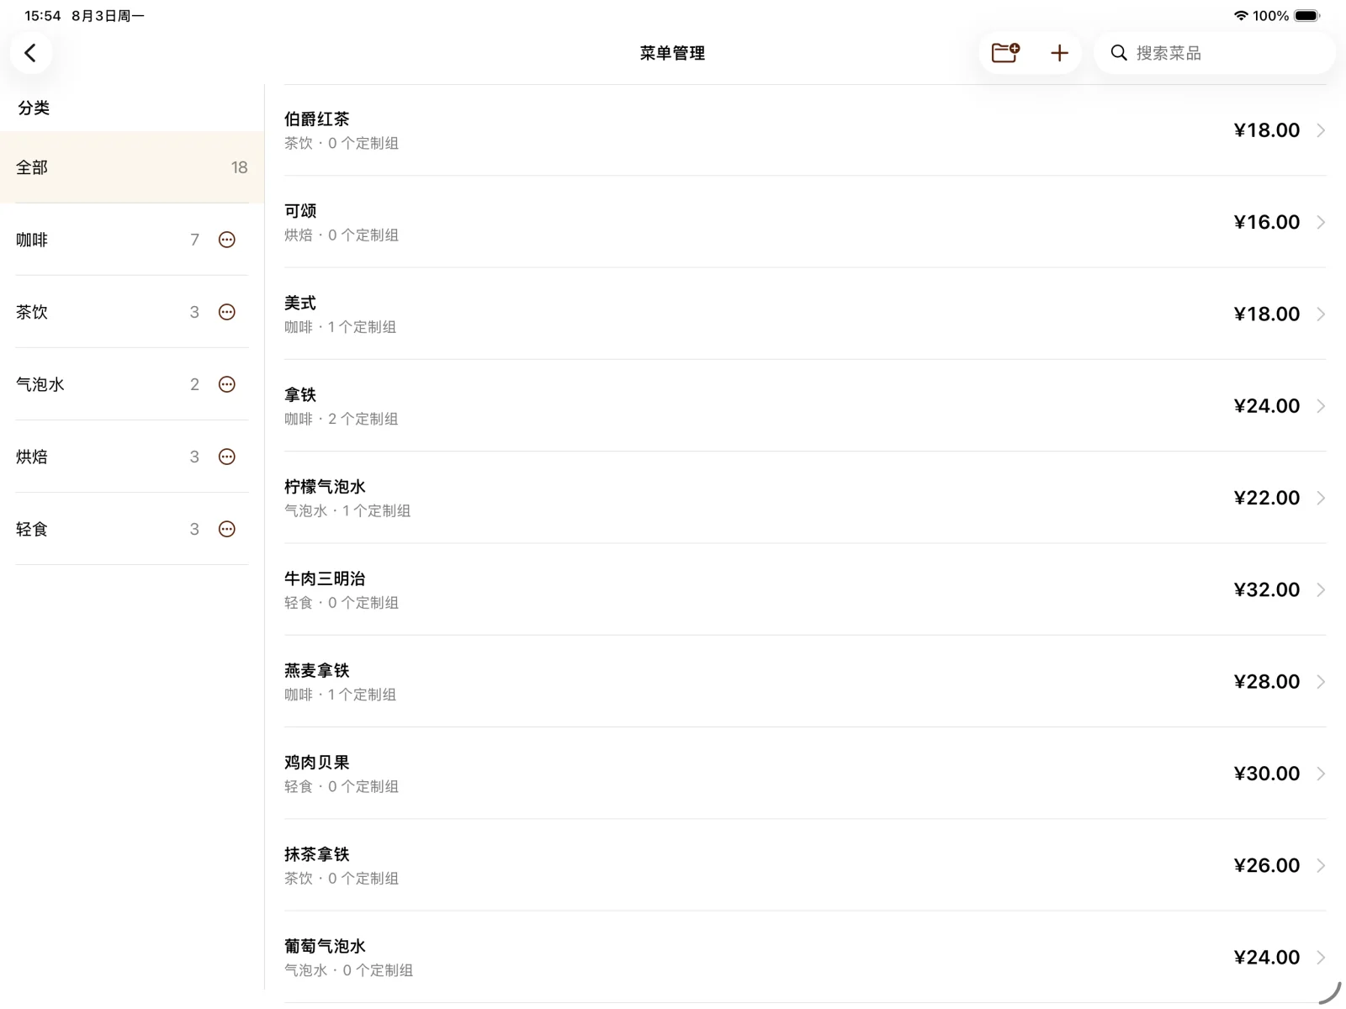Open more options for 茶饮 category
The height and width of the screenshot is (1009, 1346).
point(227,312)
